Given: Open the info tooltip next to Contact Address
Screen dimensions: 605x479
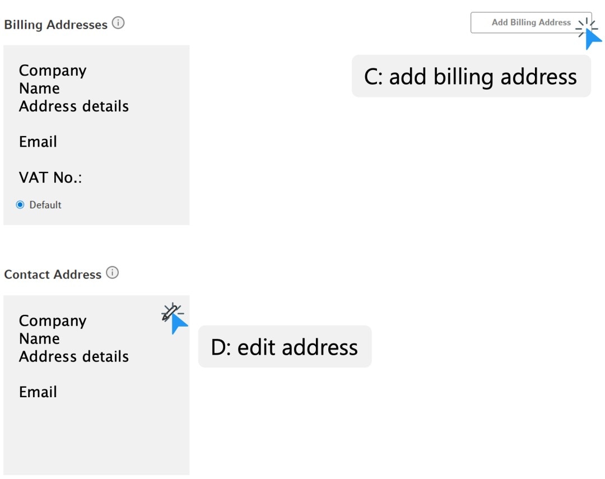Looking at the screenshot, I should 112,272.
